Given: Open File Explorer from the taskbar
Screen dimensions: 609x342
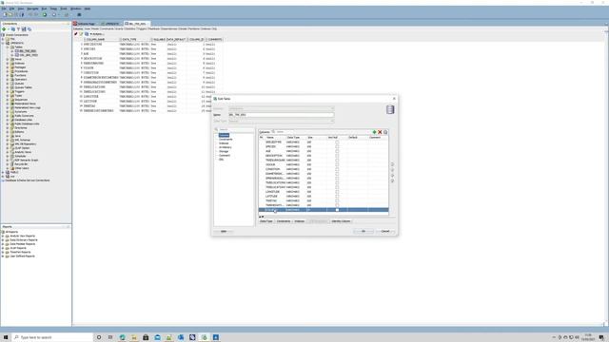Looking at the screenshot, I should coord(134,337).
